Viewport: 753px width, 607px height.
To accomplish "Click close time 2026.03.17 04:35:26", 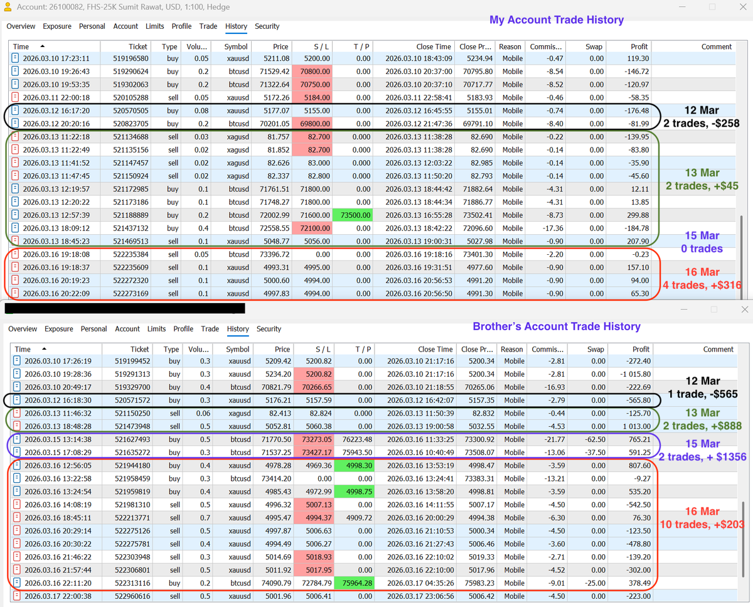I will (x=419, y=583).
